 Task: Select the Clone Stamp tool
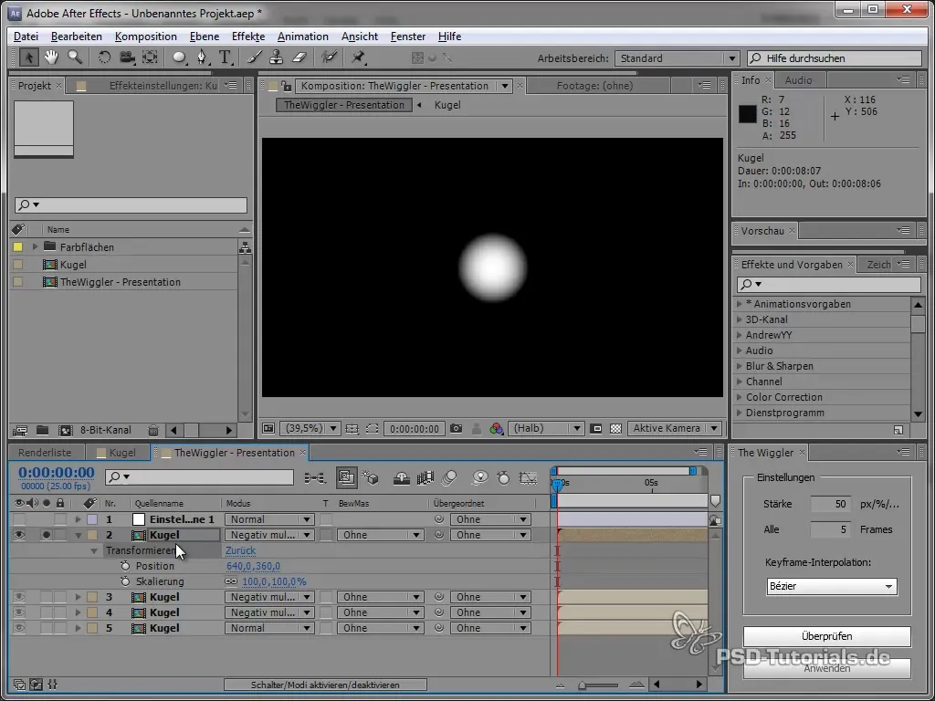point(276,58)
